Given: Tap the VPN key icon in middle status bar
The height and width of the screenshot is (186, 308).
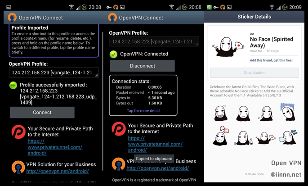Looking at the screenshot, I should click(x=109, y=7).
